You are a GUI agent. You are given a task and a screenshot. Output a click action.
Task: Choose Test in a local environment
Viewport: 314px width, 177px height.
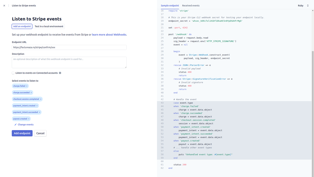click(x=49, y=26)
